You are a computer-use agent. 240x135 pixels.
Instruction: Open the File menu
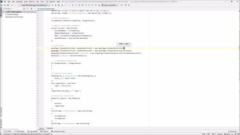5,1
